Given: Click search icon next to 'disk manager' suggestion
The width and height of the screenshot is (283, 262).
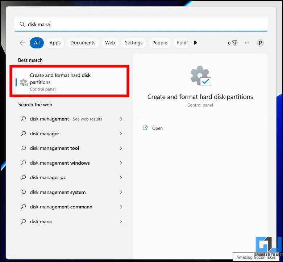Looking at the screenshot, I should tap(23, 134).
